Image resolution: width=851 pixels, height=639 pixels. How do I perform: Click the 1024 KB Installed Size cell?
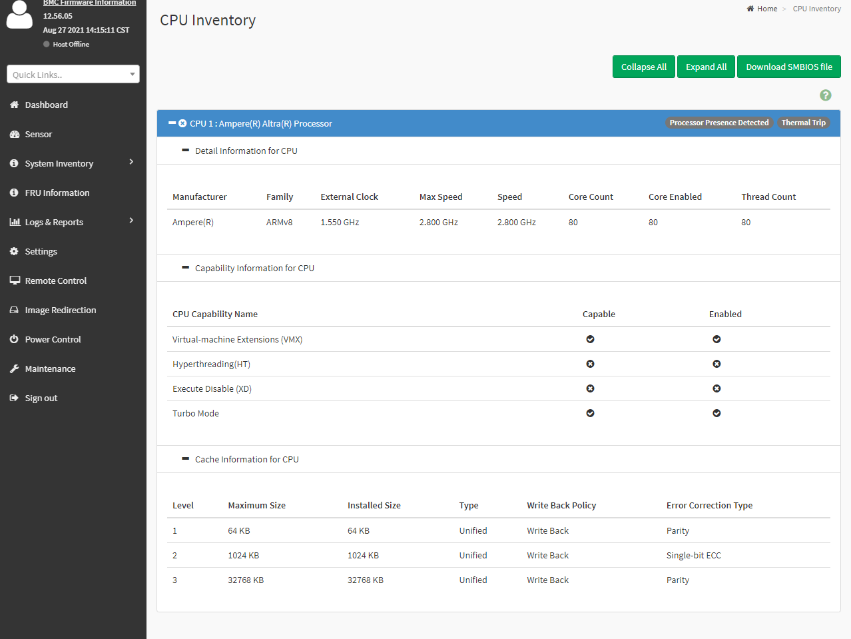363,555
